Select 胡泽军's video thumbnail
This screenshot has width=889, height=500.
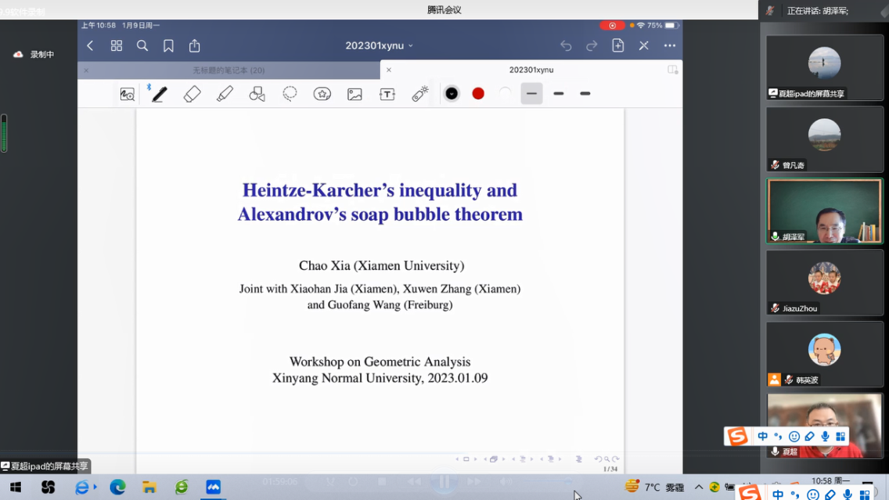pos(824,211)
